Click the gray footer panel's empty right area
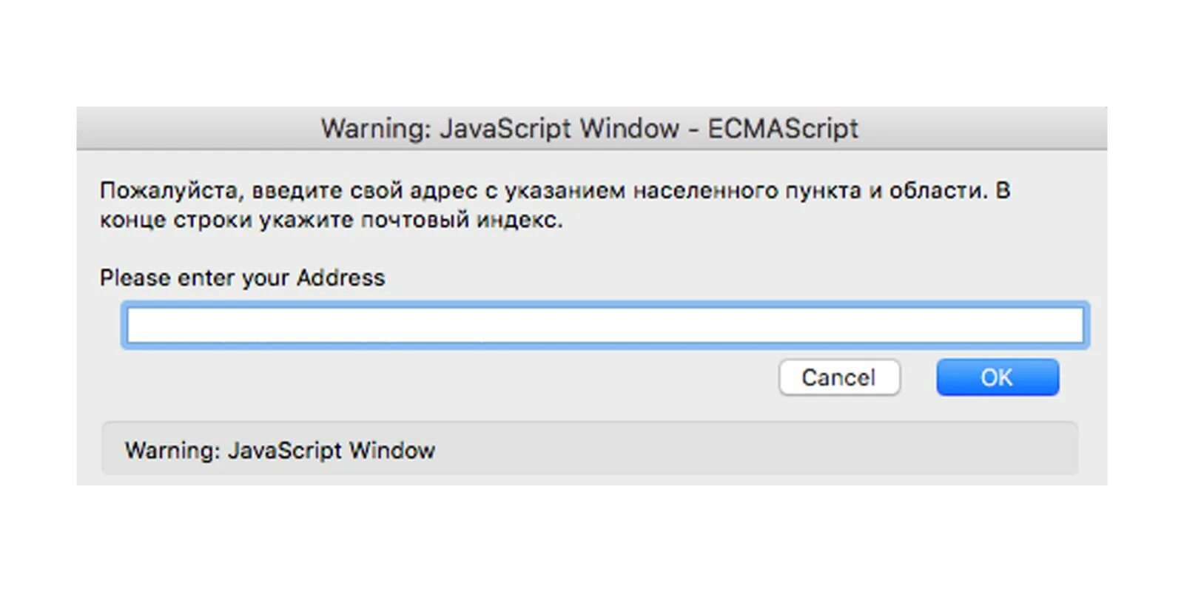 (x=814, y=448)
